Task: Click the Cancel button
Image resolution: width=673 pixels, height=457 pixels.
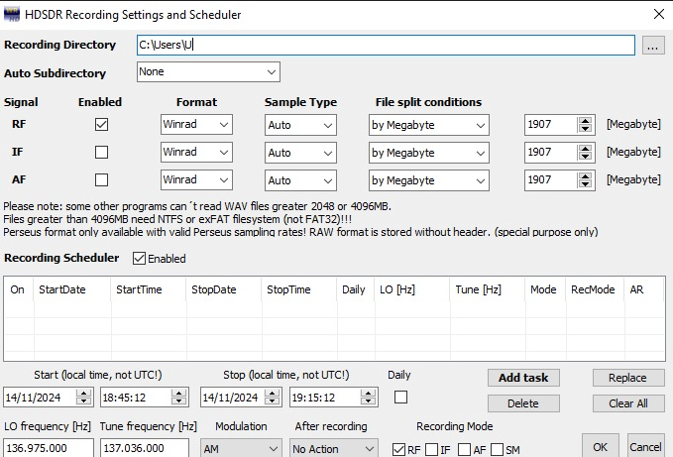Action: (645, 447)
